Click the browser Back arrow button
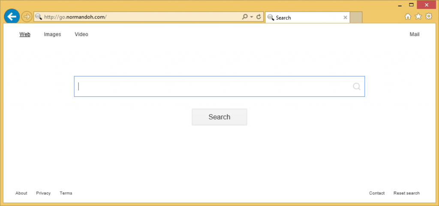Image resolution: width=439 pixels, height=206 pixels. point(12,17)
